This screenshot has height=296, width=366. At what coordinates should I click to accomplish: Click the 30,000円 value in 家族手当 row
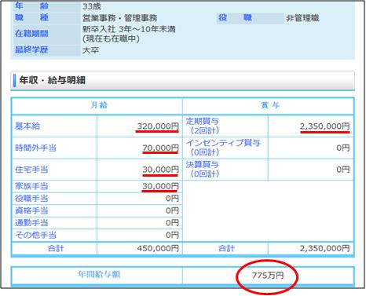click(160, 186)
